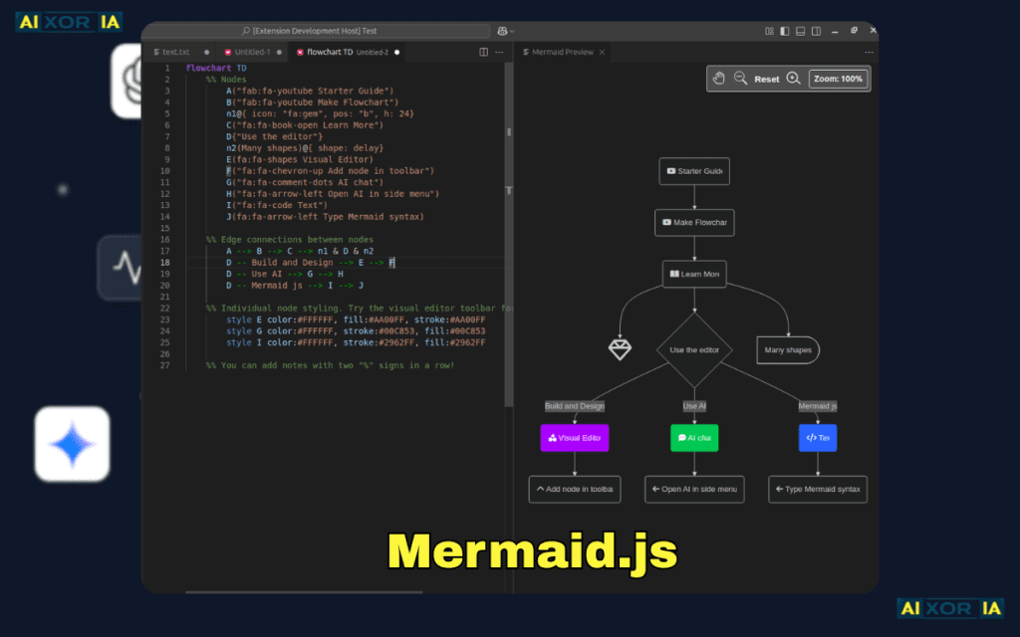
Task: Toggle the bottom panel visibility icon
Action: (799, 31)
